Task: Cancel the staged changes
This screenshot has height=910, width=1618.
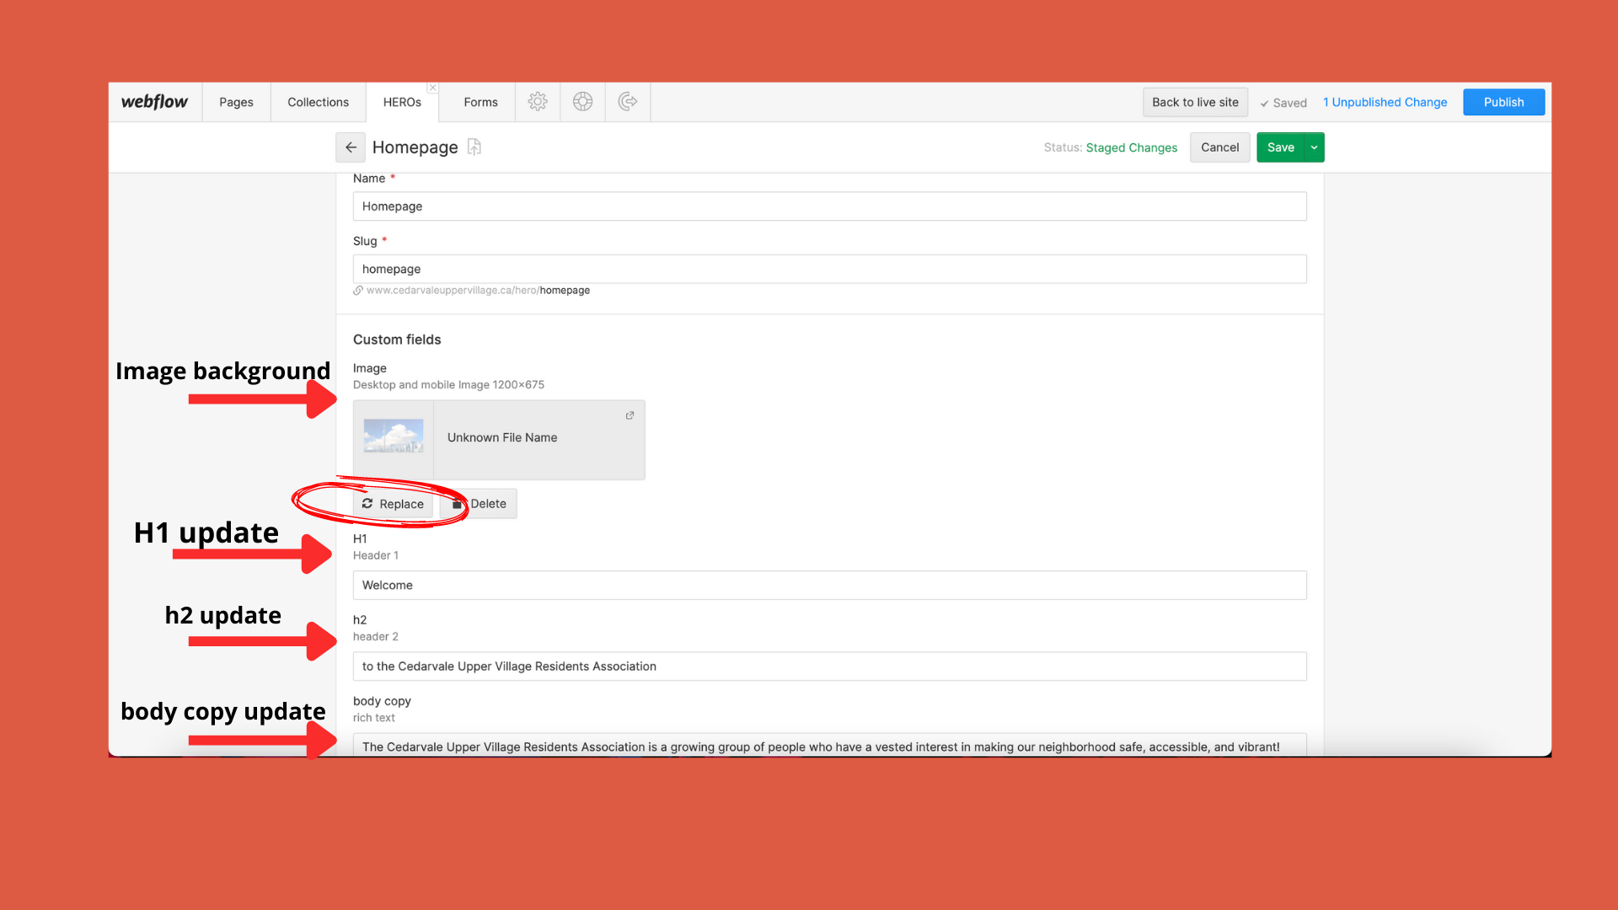Action: [x=1219, y=147]
